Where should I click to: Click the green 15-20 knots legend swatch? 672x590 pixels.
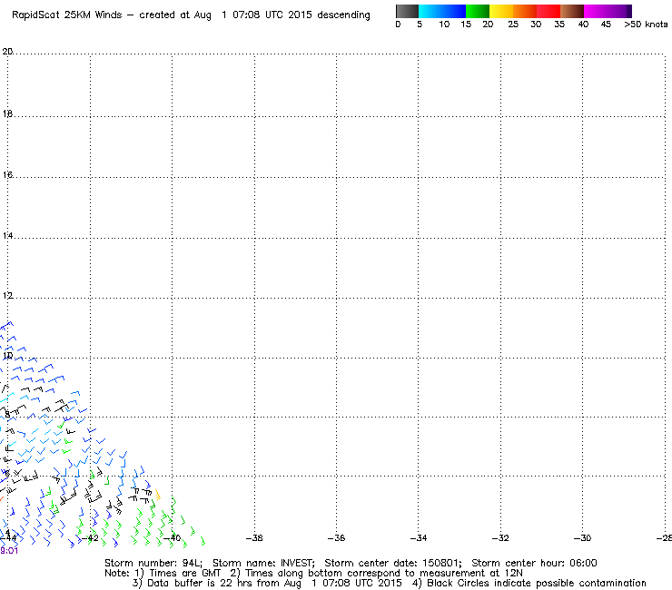(x=478, y=11)
